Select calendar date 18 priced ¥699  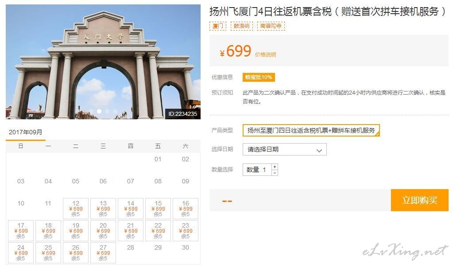tap(48, 231)
